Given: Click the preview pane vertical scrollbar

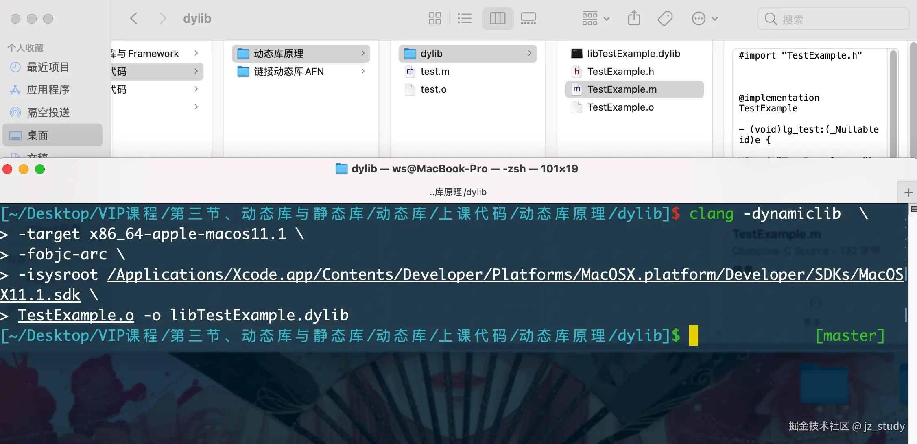Looking at the screenshot, I should pyautogui.click(x=893, y=102).
